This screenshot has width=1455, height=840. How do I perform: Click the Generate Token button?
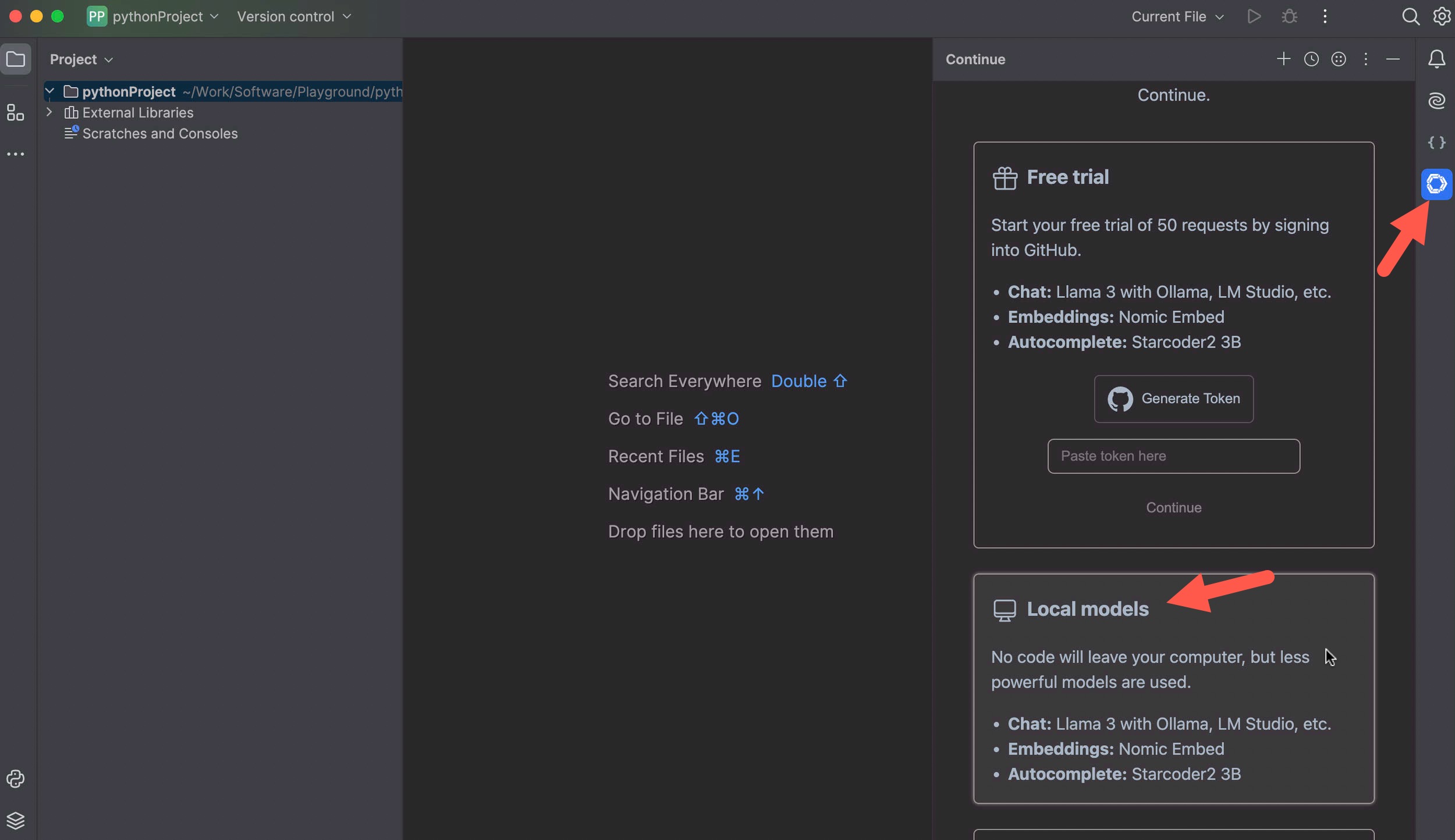[1173, 398]
